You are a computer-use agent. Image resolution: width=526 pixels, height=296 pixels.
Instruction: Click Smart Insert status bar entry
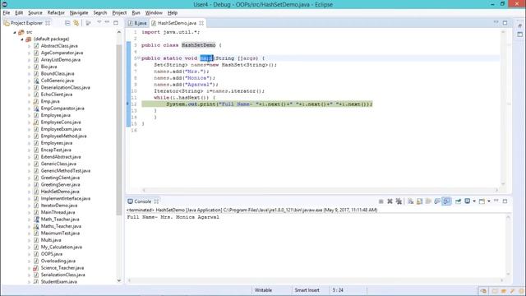[x=307, y=290]
